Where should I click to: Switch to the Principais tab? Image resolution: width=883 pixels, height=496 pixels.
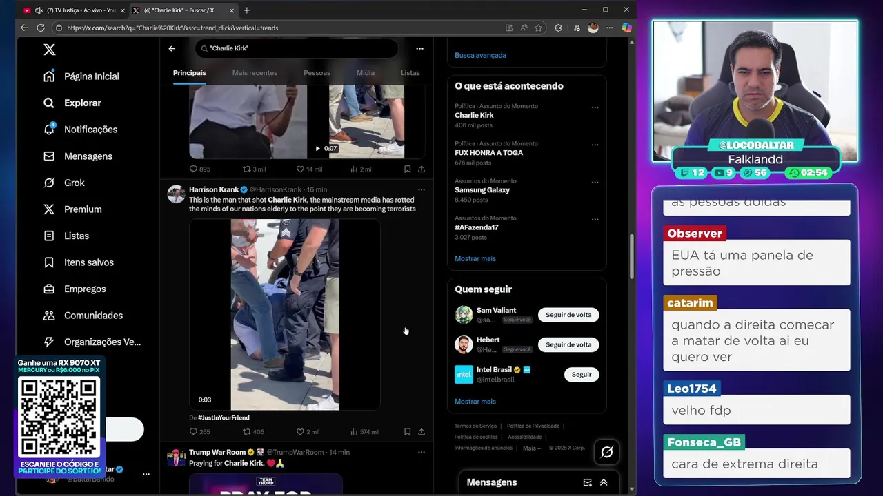pyautogui.click(x=189, y=73)
